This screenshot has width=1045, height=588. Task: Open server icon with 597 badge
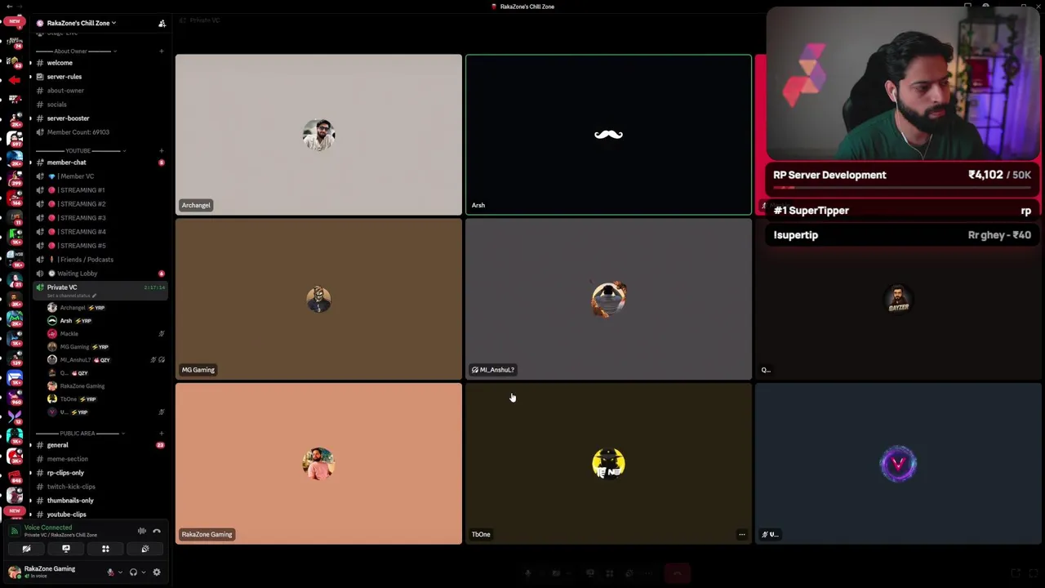(x=15, y=140)
